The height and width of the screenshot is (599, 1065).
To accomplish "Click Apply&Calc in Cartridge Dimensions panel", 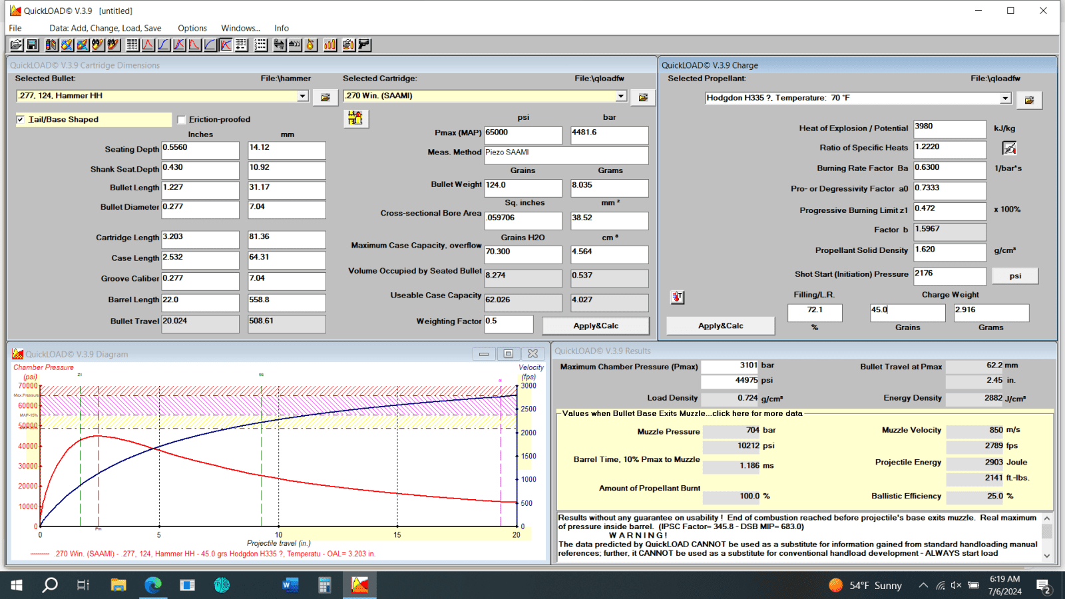I will 596,325.
